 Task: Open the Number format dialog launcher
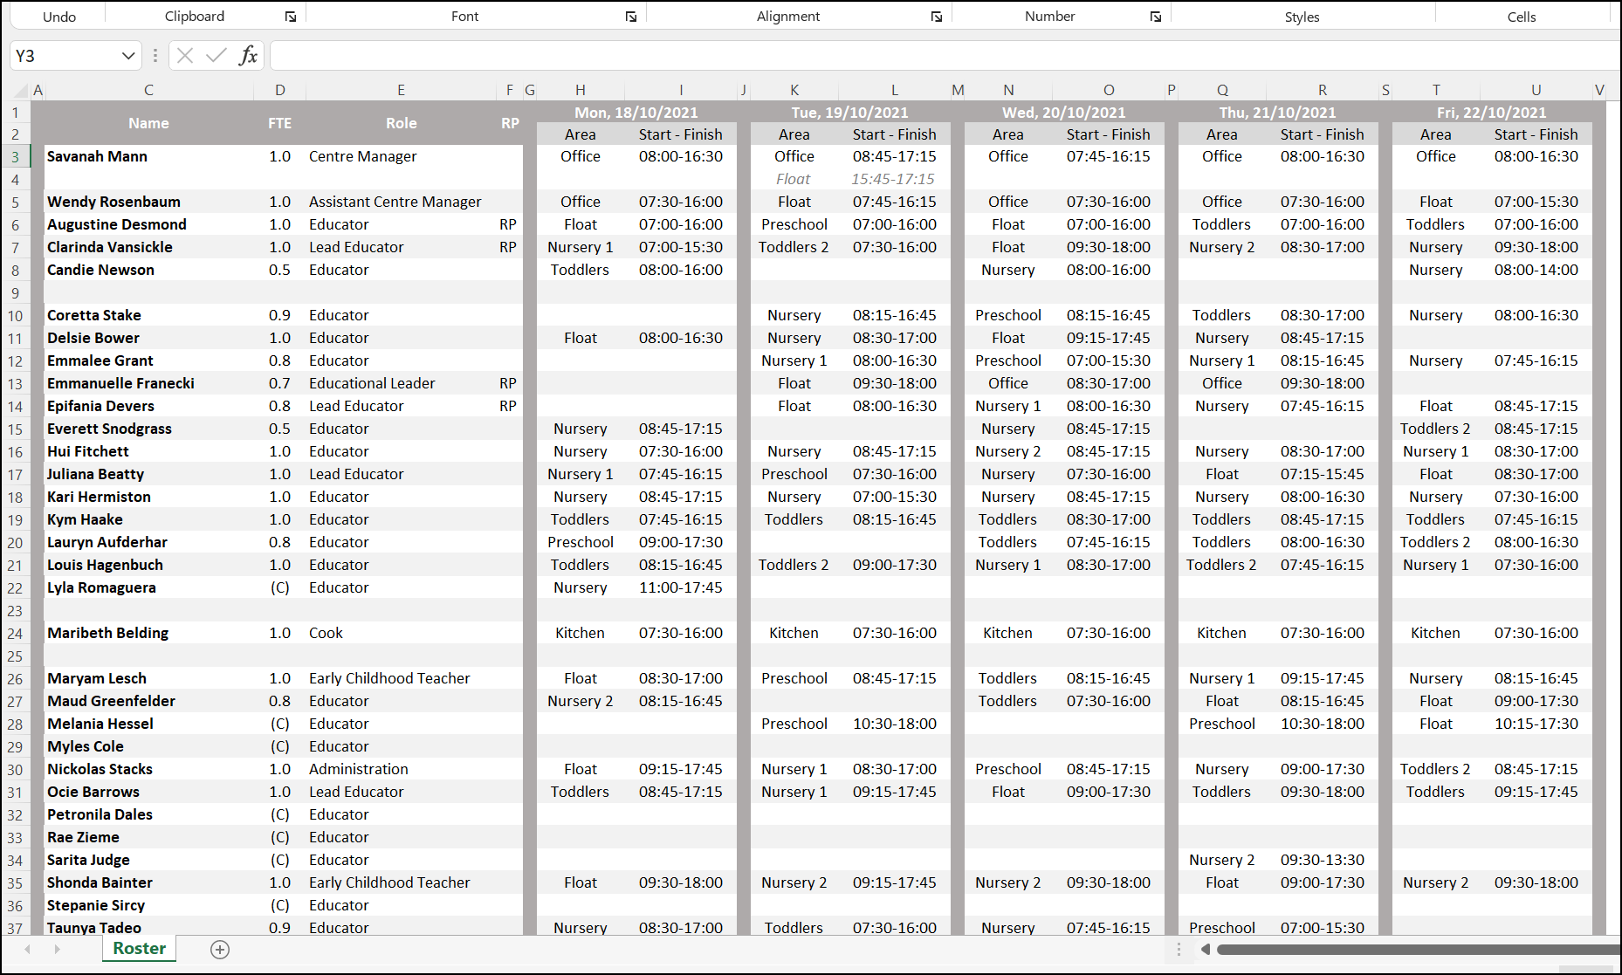[1156, 17]
